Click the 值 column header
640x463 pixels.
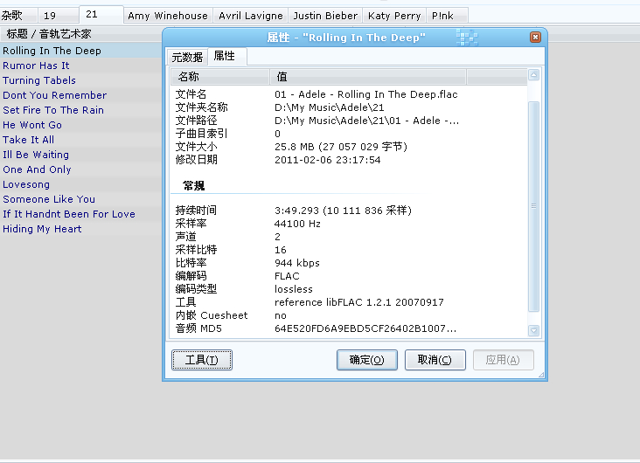click(x=368, y=77)
